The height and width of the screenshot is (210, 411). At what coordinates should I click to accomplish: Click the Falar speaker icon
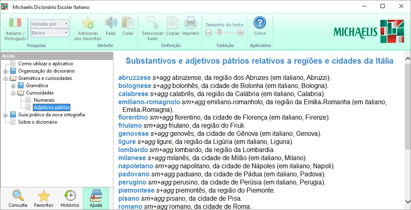(111, 23)
